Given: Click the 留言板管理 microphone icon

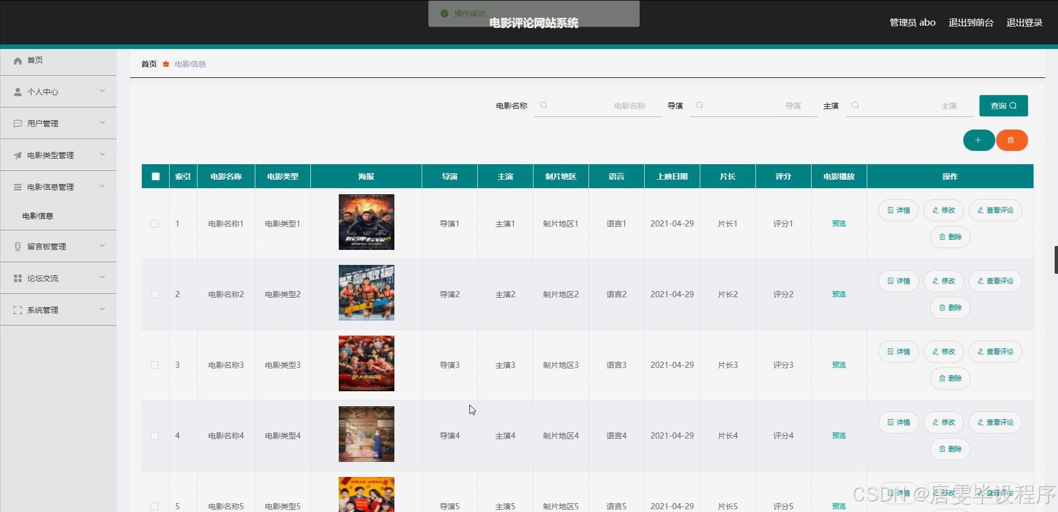Looking at the screenshot, I should (18, 247).
